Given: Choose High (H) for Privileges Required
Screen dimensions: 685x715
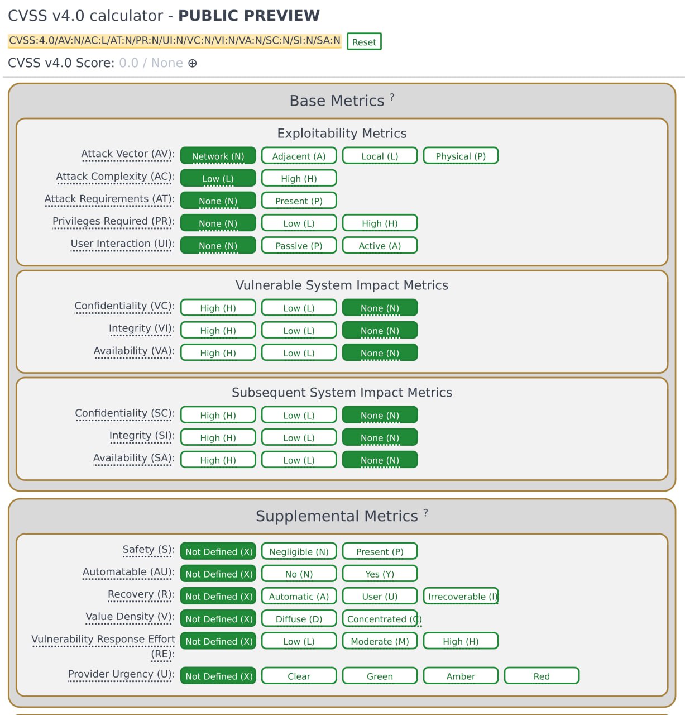Looking at the screenshot, I should 380,223.
